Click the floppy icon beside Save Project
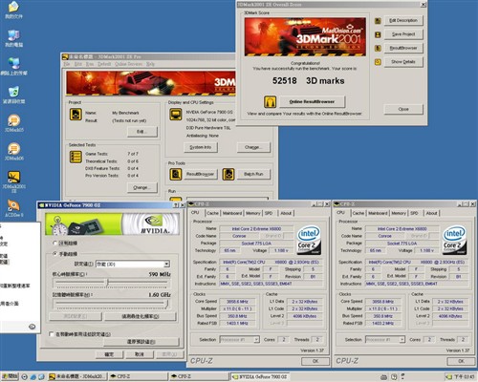Screen dimensions: 478x382 click(x=378, y=34)
